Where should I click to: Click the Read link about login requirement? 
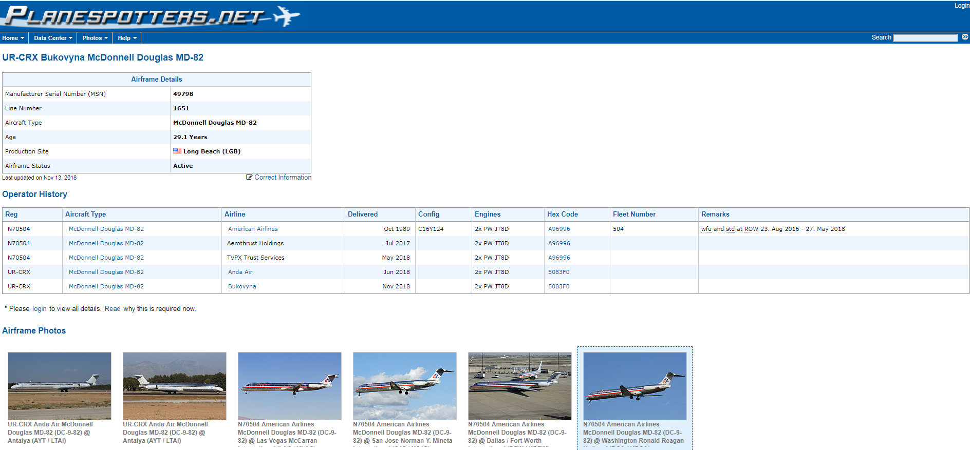coord(113,309)
